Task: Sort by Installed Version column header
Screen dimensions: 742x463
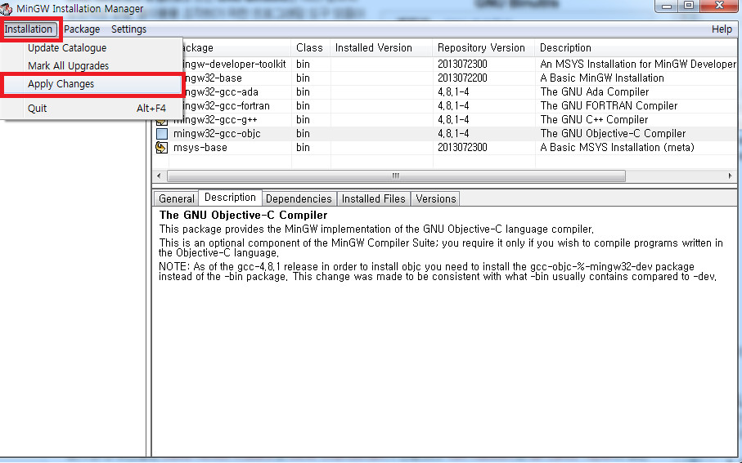Action: point(381,47)
